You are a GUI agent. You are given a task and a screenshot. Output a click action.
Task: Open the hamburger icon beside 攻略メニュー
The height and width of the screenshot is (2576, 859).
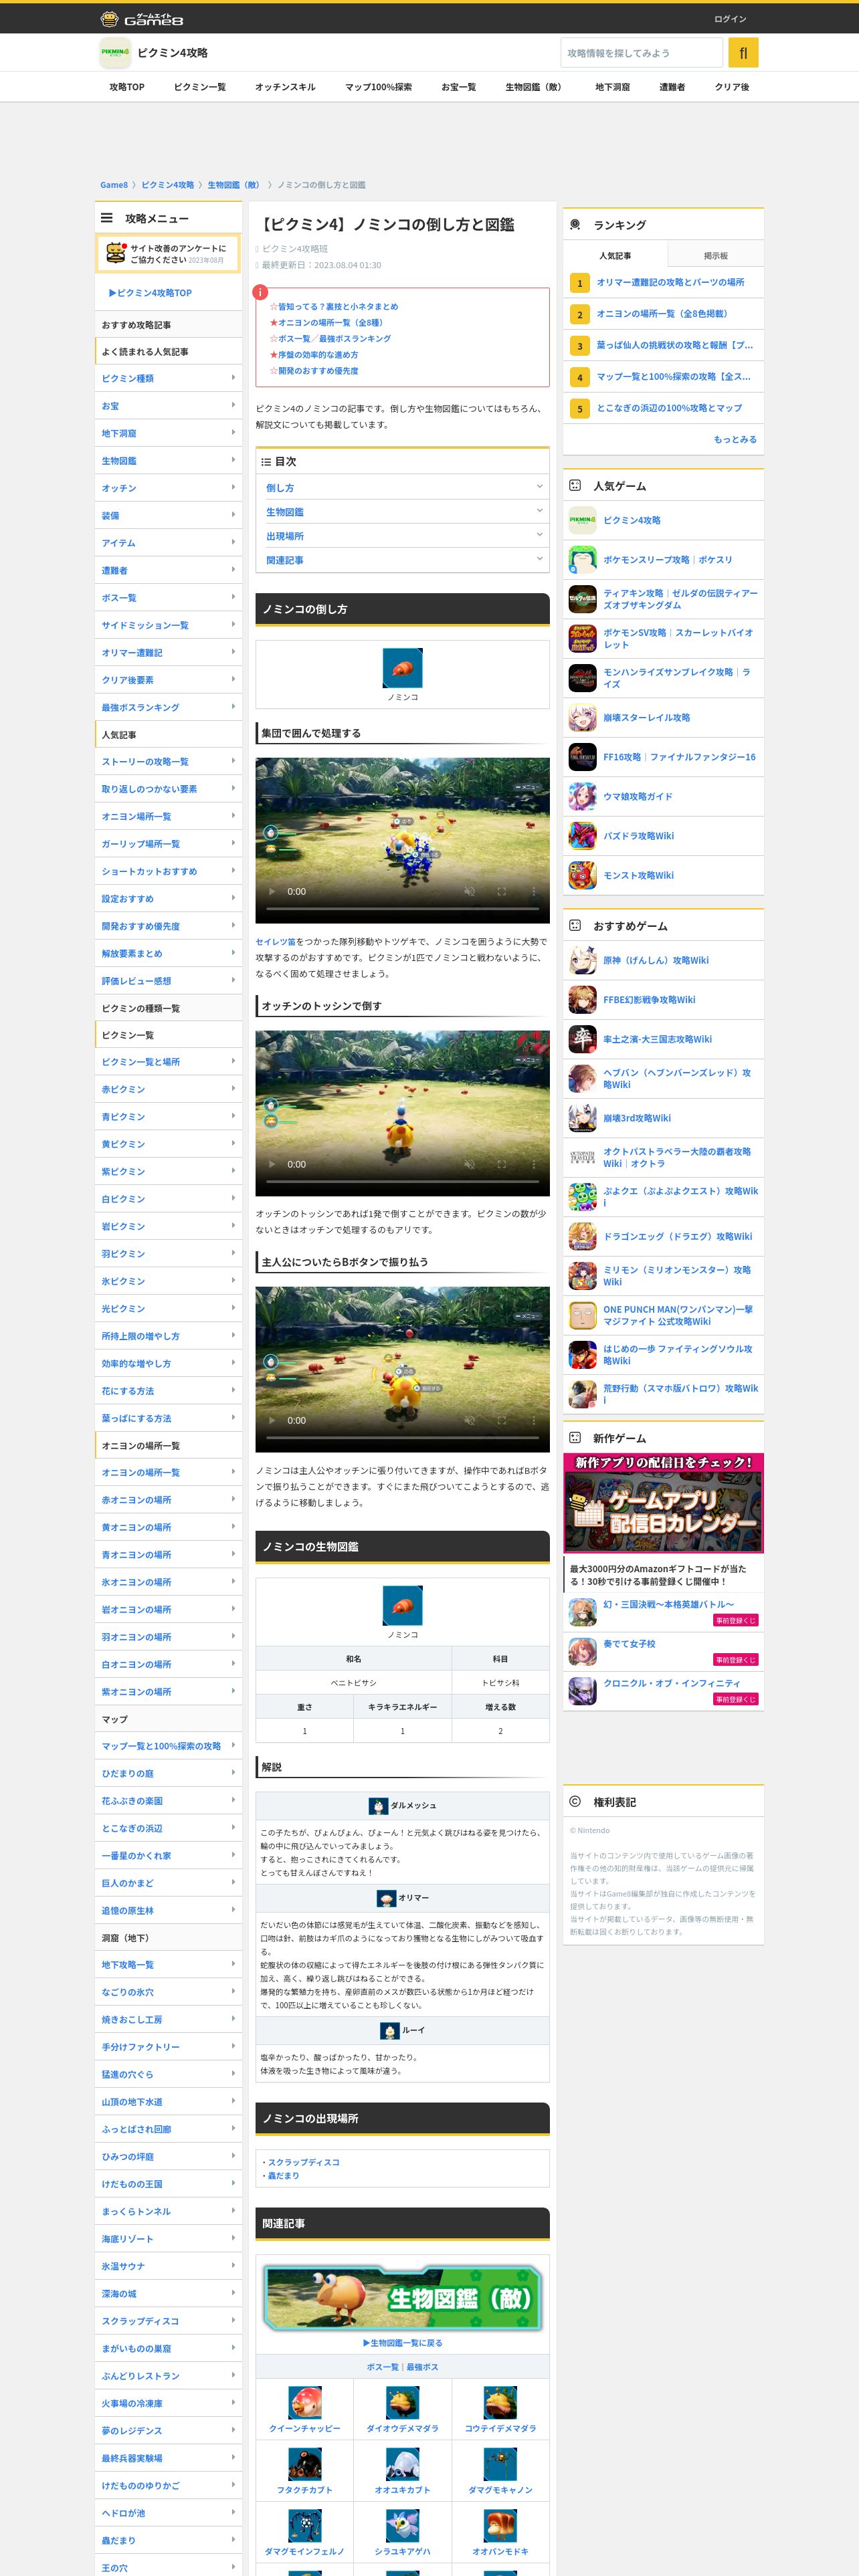tap(106, 218)
